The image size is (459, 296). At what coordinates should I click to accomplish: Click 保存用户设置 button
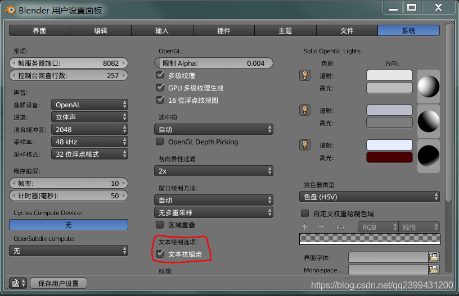58,283
